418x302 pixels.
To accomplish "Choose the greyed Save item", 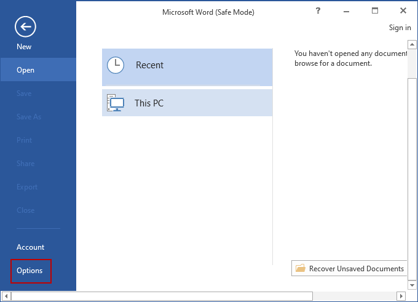I will (x=24, y=93).
